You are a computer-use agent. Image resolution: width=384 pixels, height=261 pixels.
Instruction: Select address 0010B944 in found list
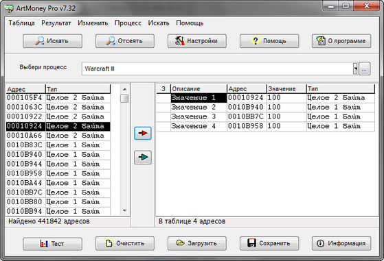click(x=25, y=164)
